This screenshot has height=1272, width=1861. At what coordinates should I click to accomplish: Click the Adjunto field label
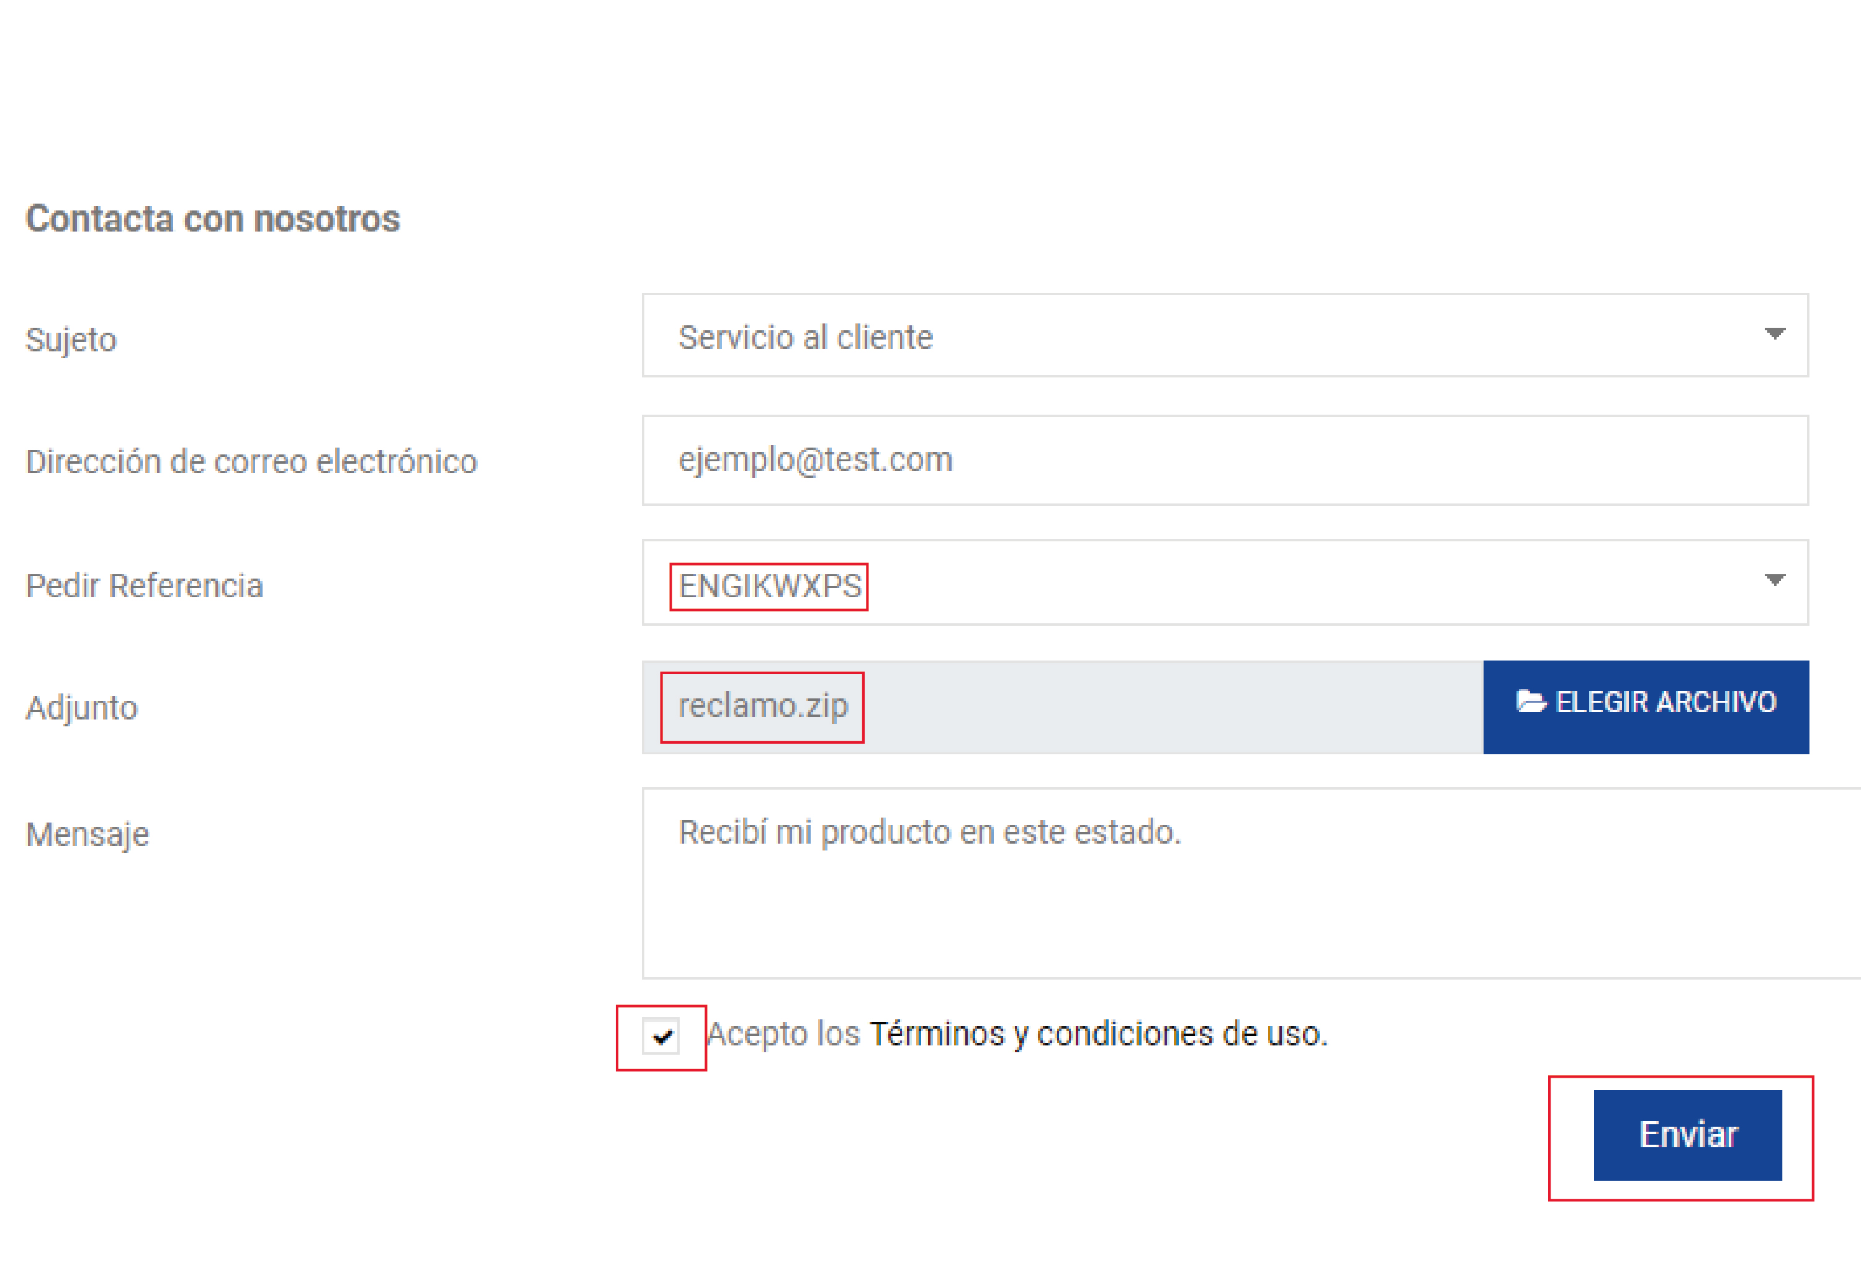tap(82, 708)
